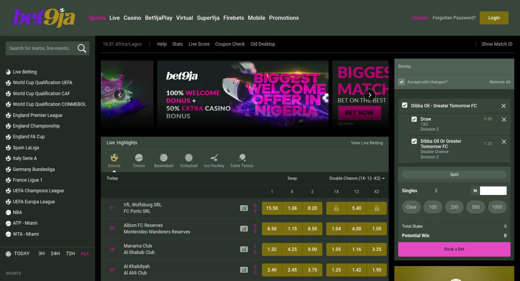Screen dimensions: 520x281
Task: Open the Virtual menu
Action: 185,18
